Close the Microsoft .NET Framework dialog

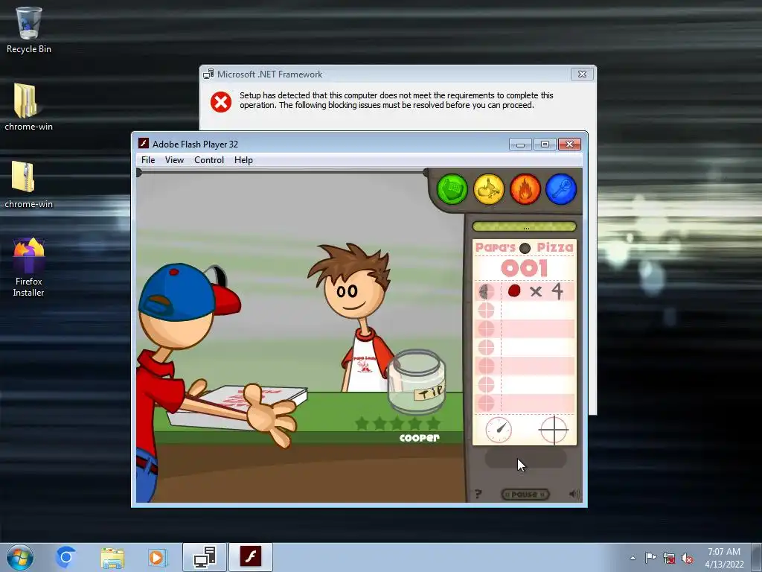click(582, 74)
